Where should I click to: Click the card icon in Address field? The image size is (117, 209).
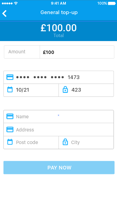[10, 129]
